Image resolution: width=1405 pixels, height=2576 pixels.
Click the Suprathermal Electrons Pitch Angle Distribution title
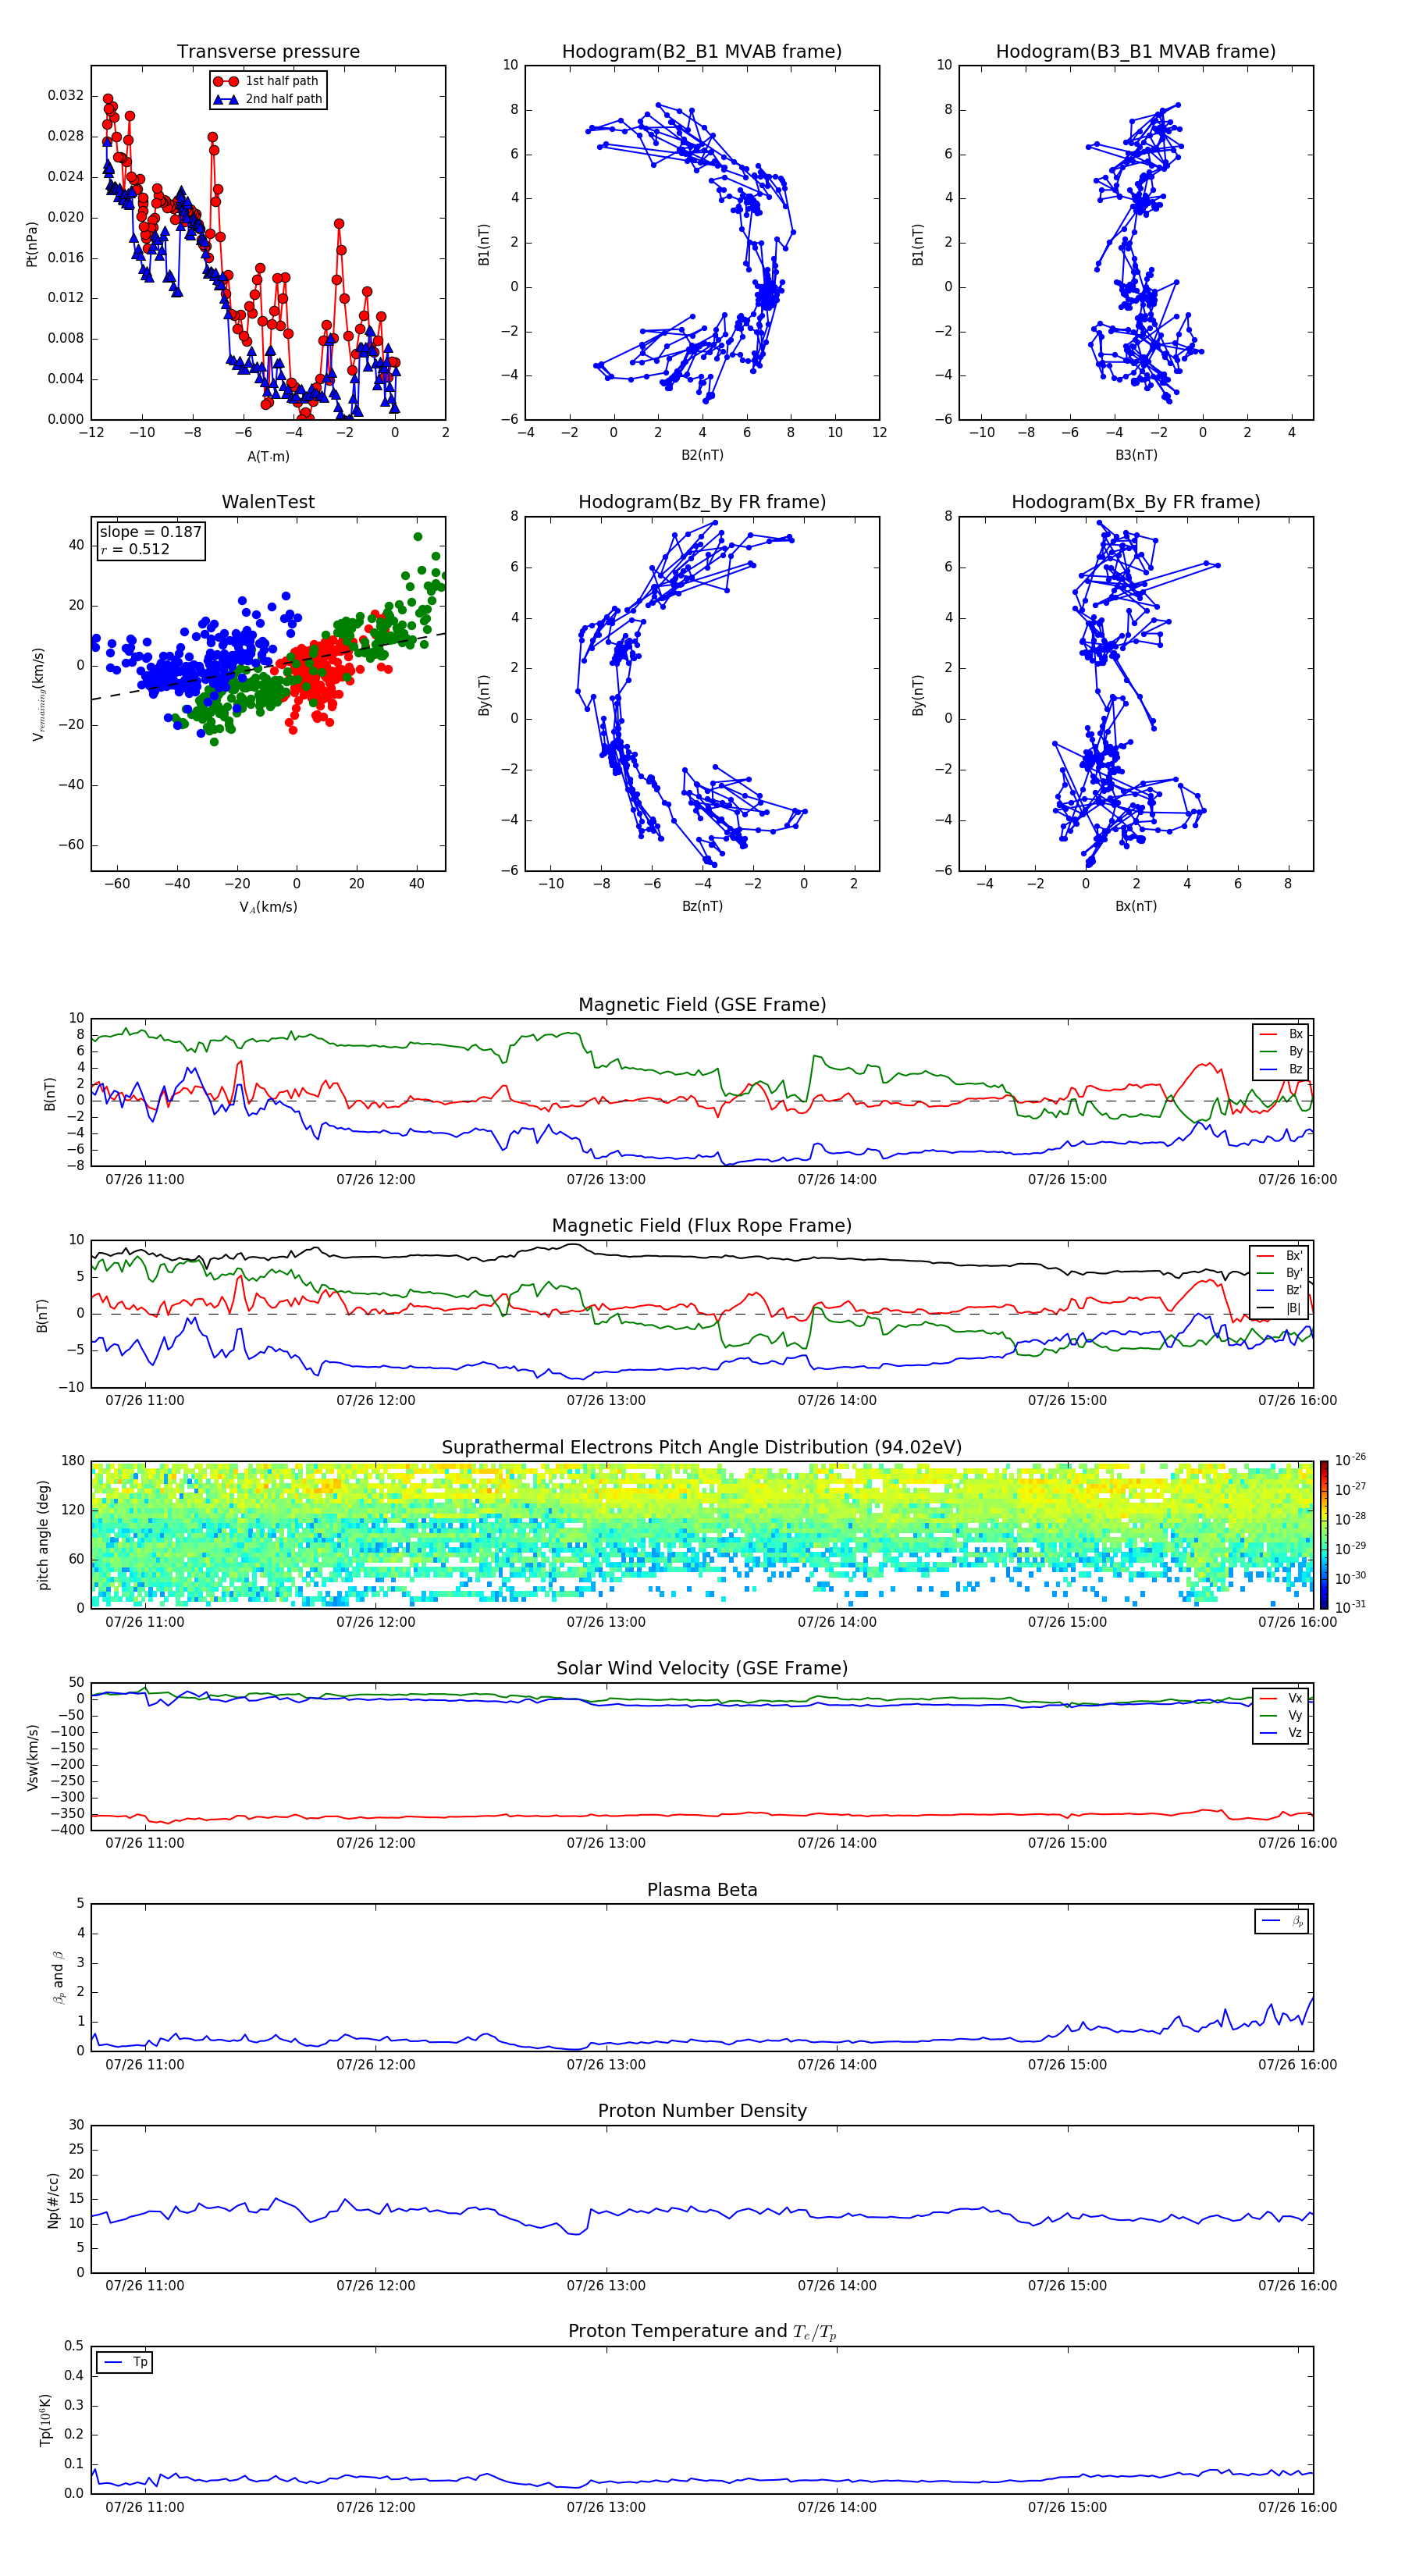coord(702,1448)
